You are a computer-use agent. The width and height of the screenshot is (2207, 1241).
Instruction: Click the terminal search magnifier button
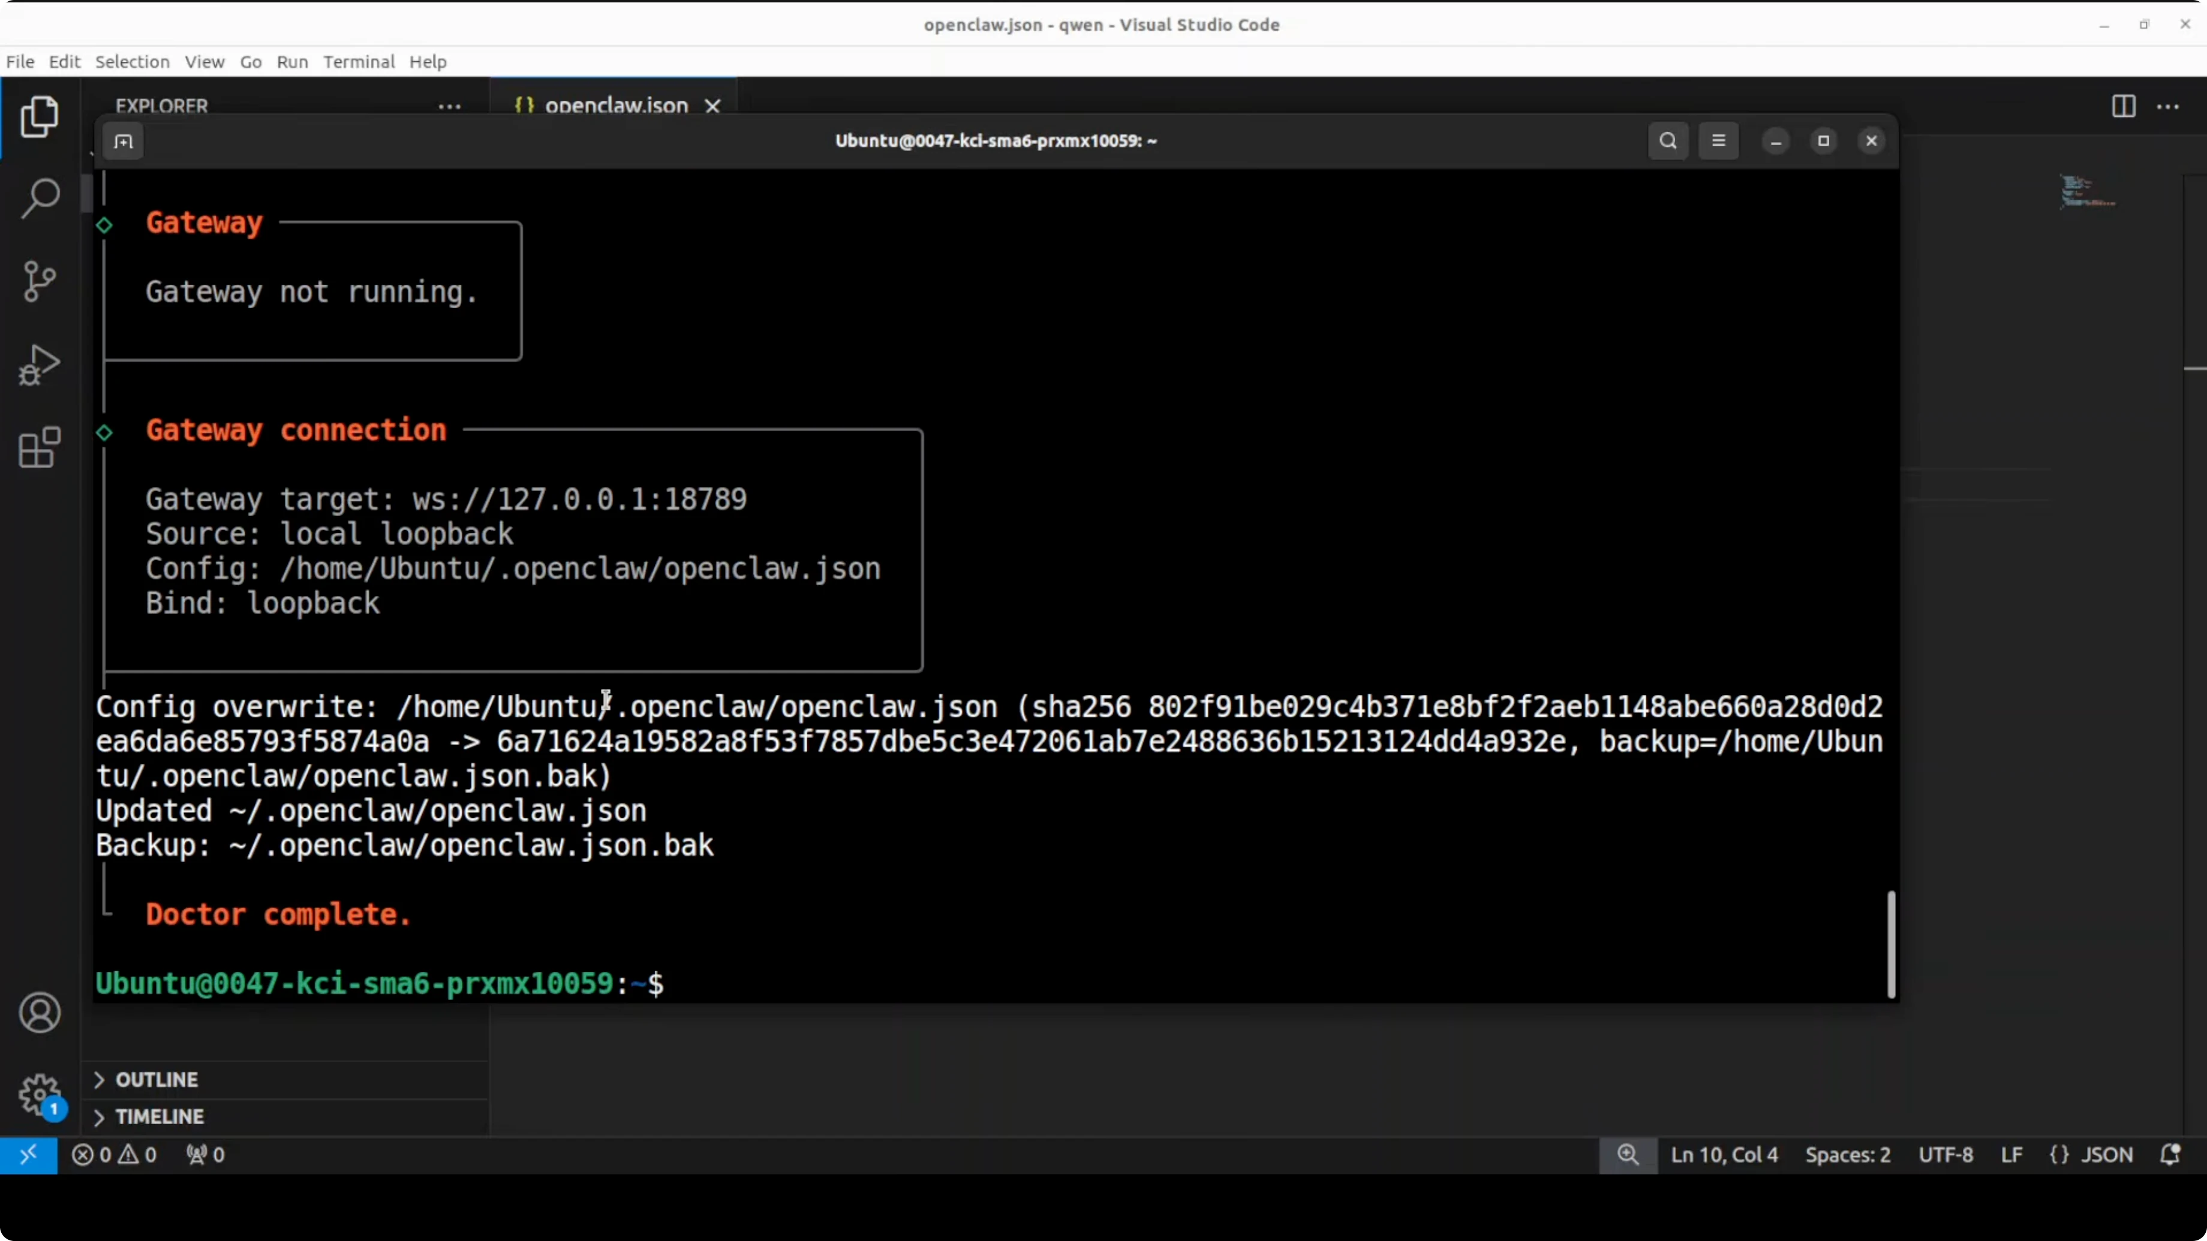tap(1667, 141)
